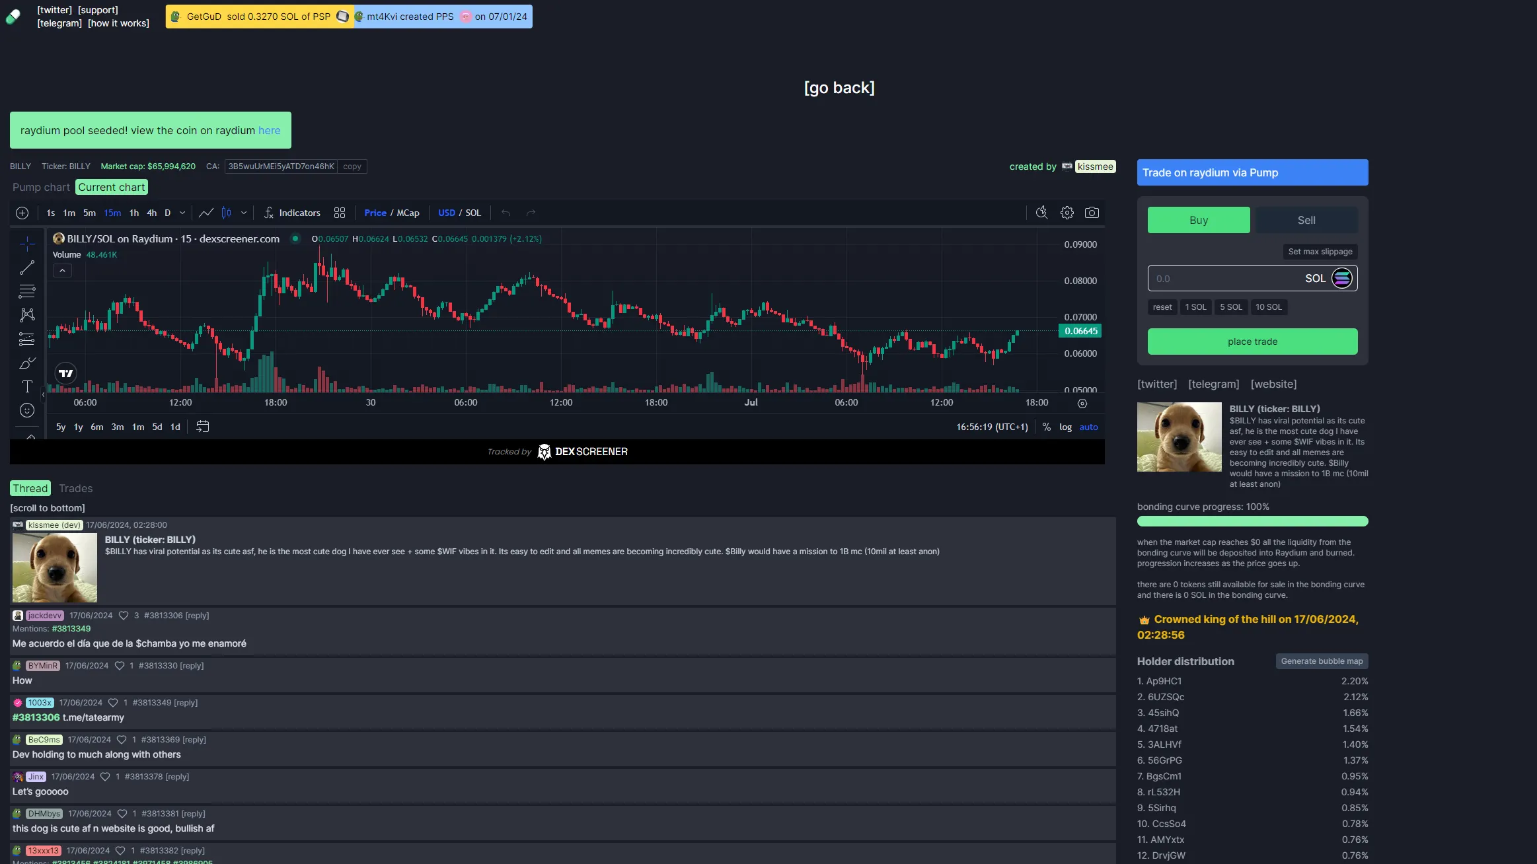Collapse the Volume indicator legend

[62, 270]
